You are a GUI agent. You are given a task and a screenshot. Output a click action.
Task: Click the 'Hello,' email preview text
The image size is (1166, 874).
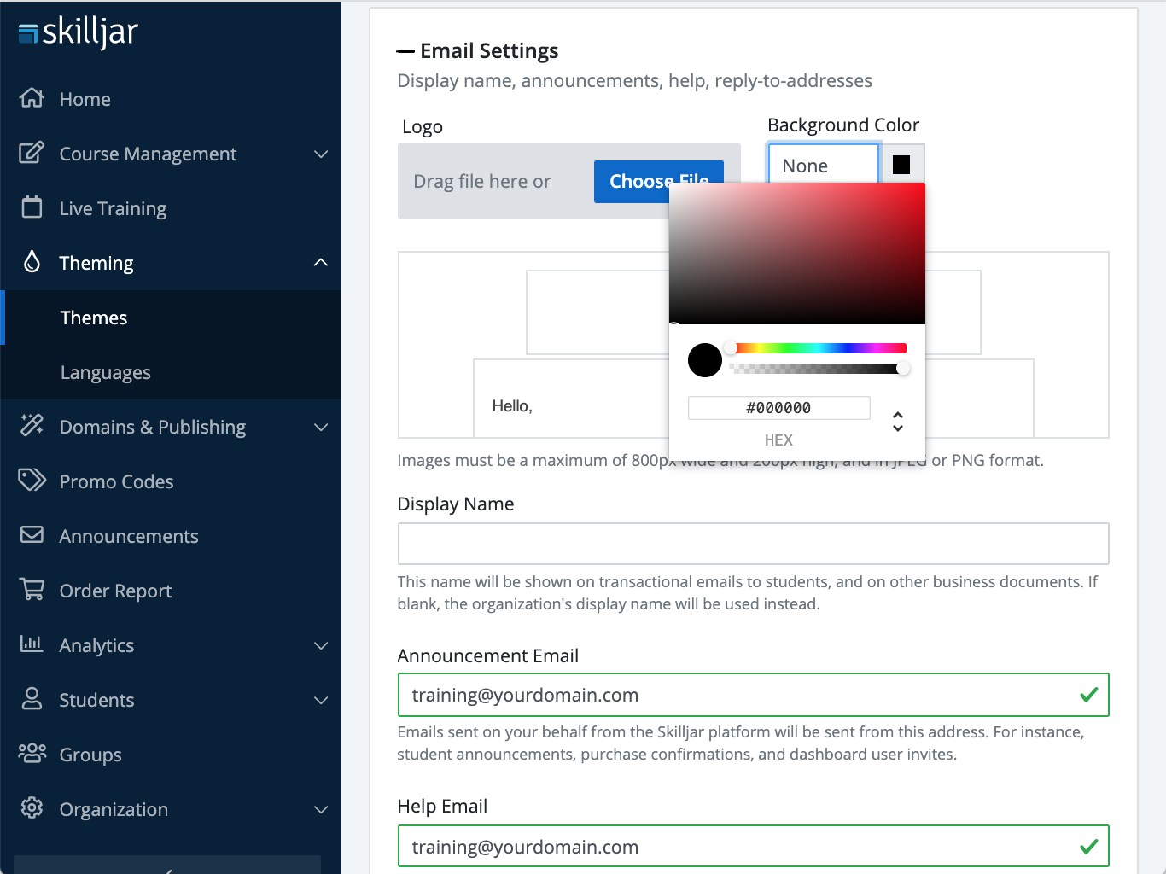pos(512,406)
